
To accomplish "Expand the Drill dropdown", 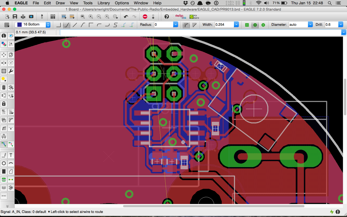I will [x=341, y=25].
